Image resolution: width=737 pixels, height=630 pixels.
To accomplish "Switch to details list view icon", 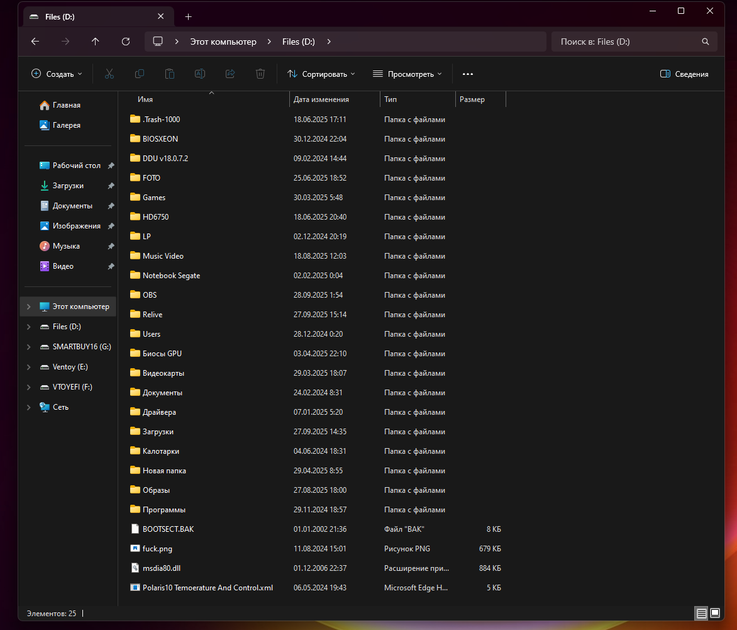I will coord(701,613).
